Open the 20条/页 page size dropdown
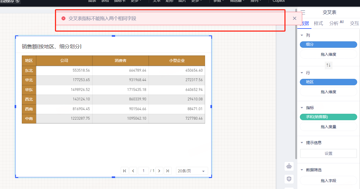 (192, 171)
